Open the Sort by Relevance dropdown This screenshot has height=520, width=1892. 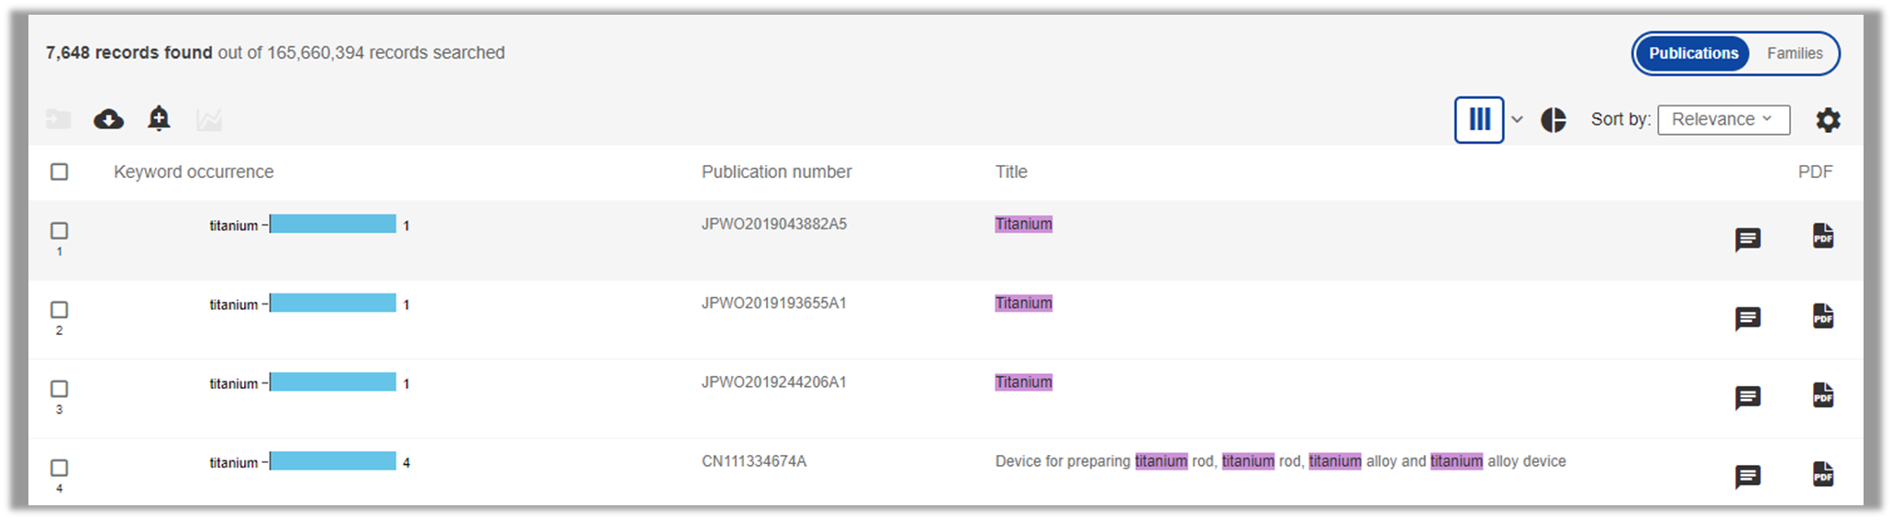click(1723, 119)
